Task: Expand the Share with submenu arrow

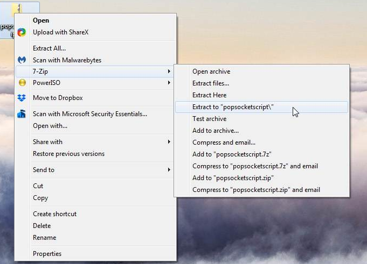Action: click(169, 142)
